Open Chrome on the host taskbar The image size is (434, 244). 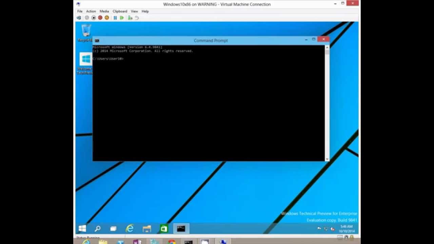pyautogui.click(x=172, y=242)
